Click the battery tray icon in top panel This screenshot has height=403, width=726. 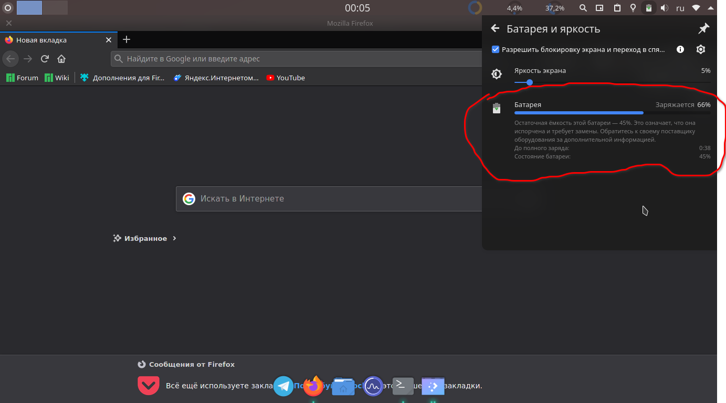pos(649,8)
